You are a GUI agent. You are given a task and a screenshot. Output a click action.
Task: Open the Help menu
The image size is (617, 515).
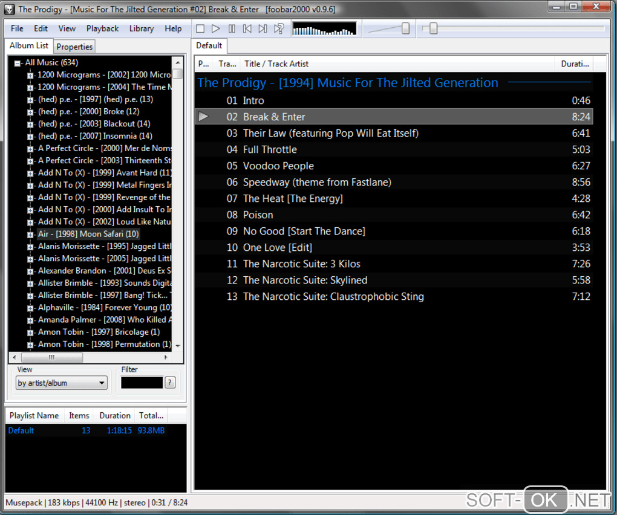coord(173,28)
